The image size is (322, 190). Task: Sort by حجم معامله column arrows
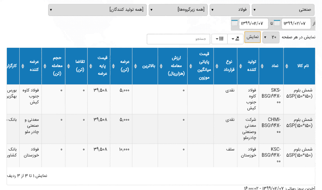(45, 66)
